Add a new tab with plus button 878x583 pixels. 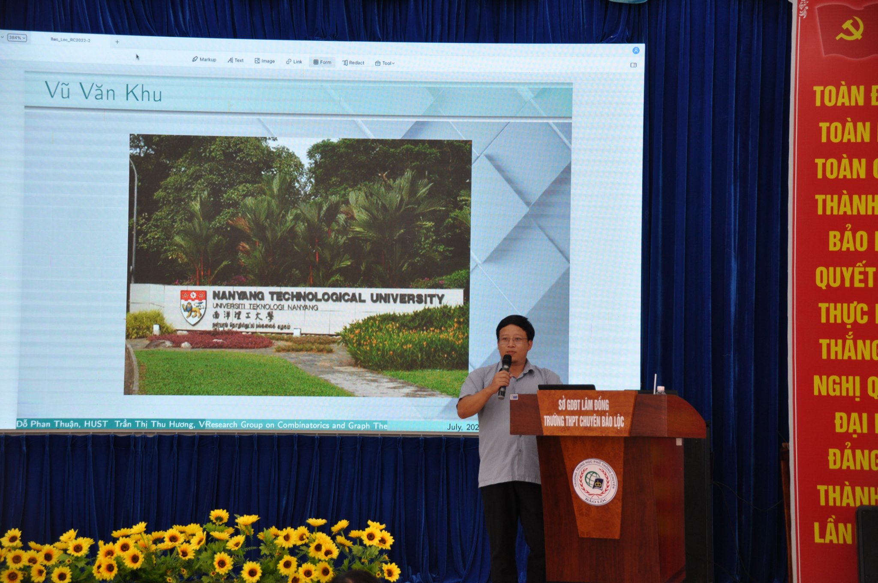[117, 42]
